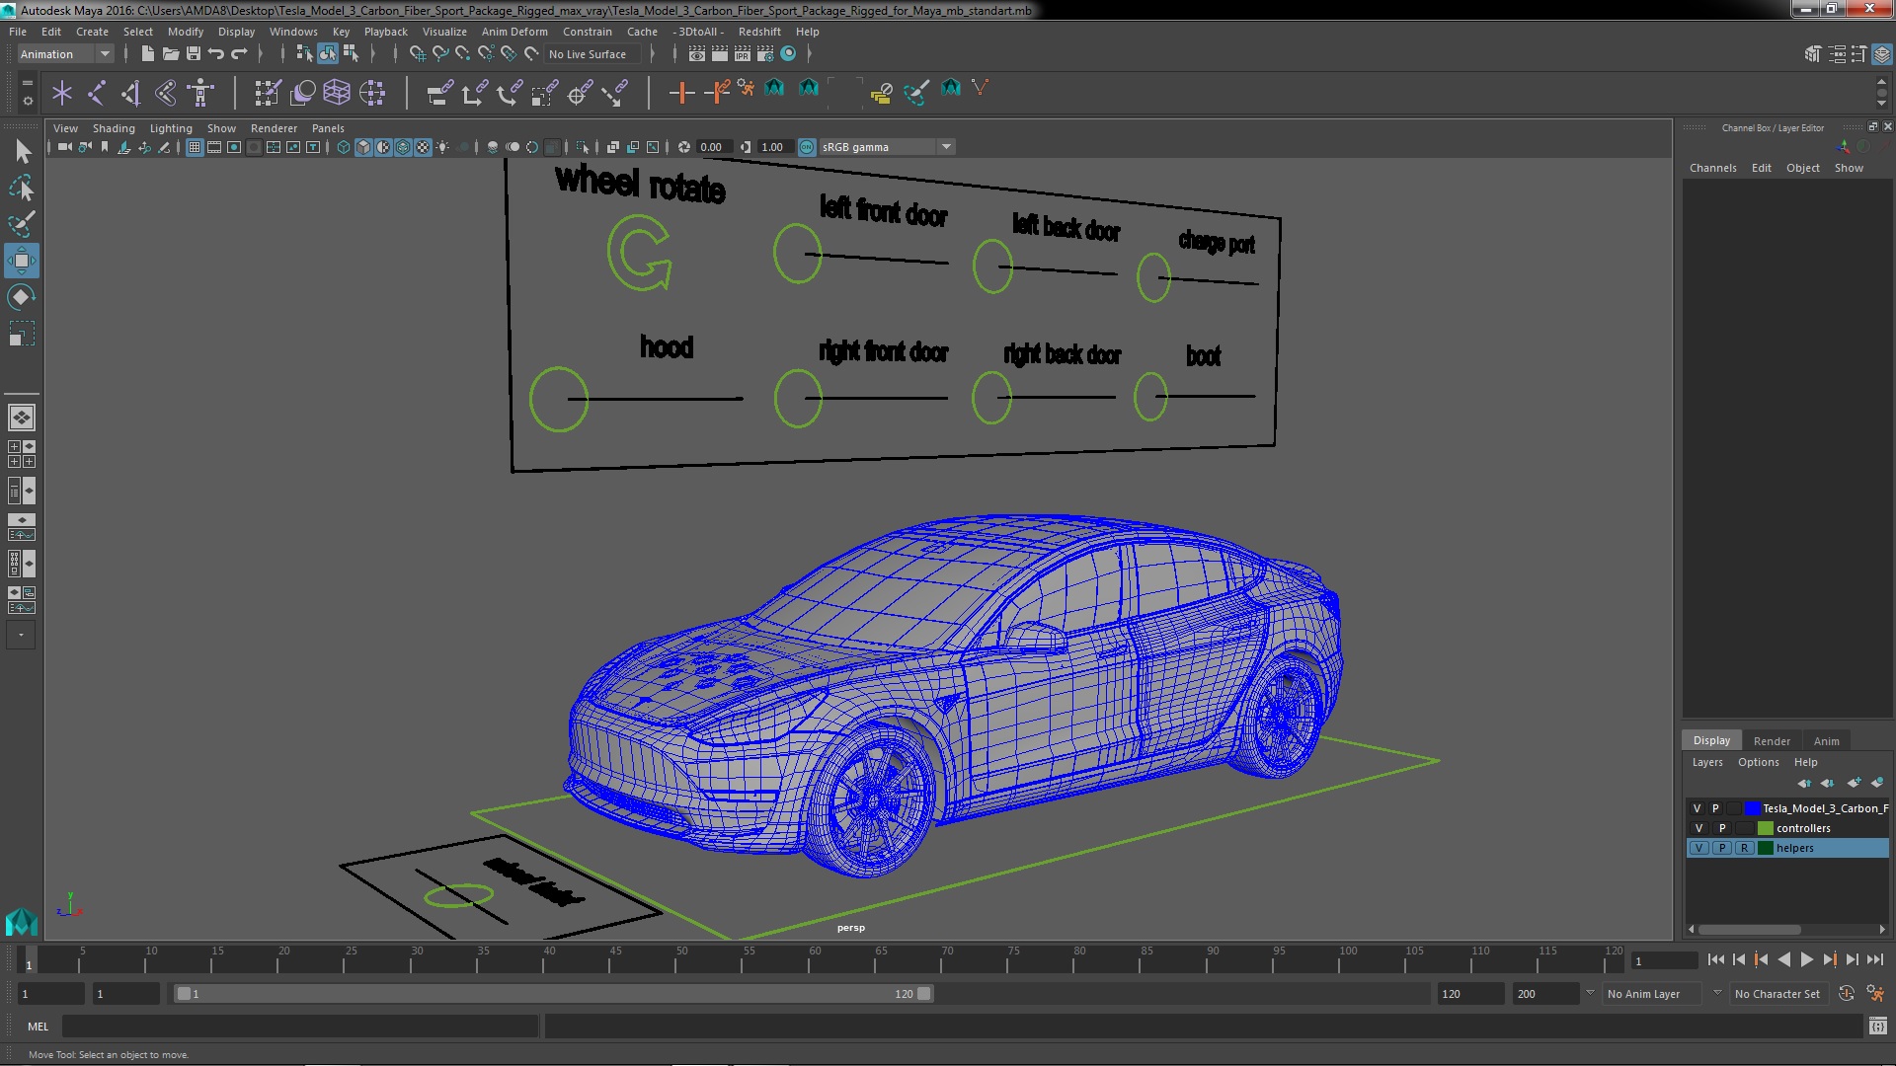
Task: Click the Locator star shelf icon
Action: pos(62,93)
